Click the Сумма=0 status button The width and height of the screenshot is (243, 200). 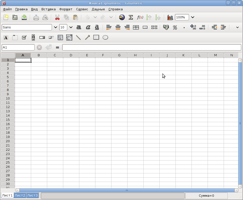click(206, 196)
